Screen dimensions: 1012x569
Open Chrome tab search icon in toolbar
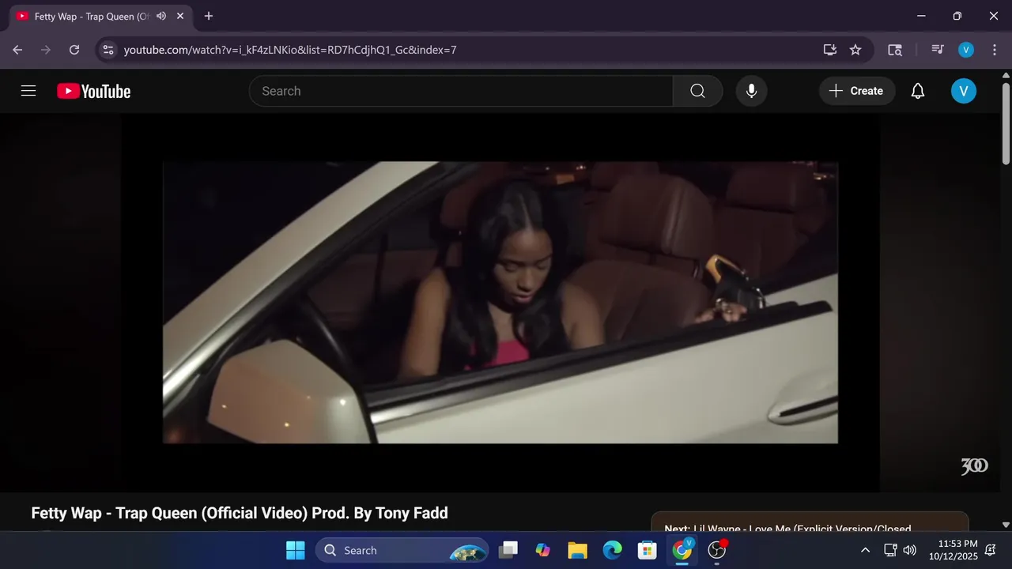[x=895, y=50]
